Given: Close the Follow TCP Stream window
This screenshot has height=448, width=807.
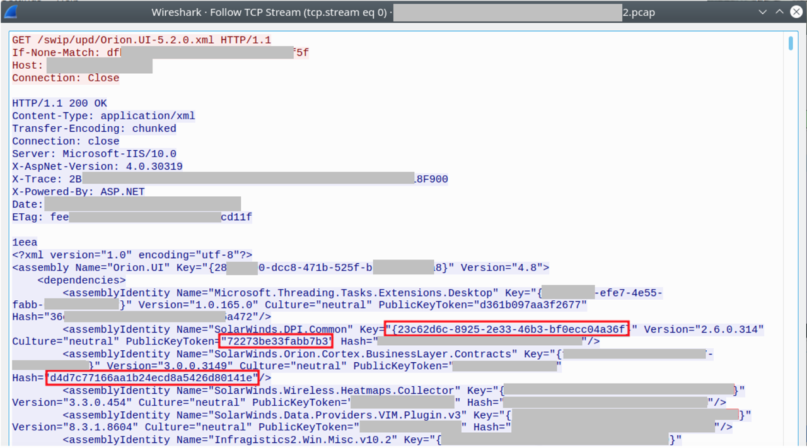Looking at the screenshot, I should tap(796, 12).
